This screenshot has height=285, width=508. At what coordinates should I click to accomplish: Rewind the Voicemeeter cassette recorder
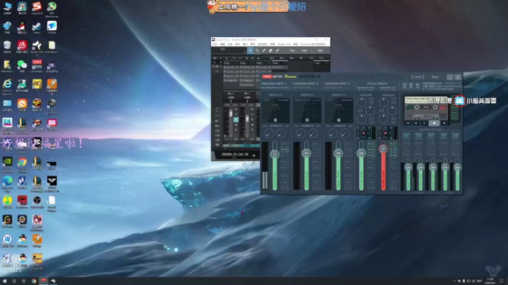pos(408,123)
